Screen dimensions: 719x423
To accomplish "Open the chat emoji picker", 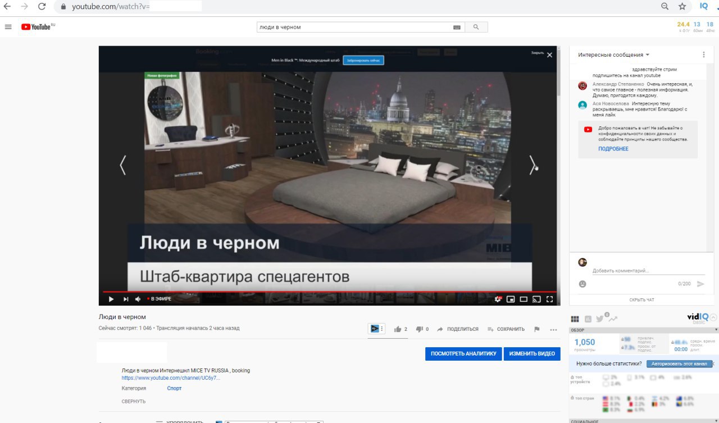I will tap(583, 284).
